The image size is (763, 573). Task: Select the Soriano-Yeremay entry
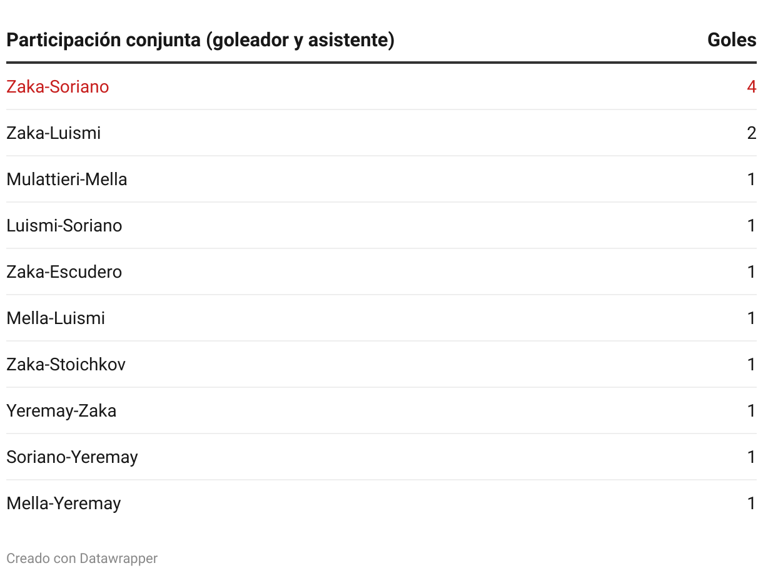(x=72, y=457)
